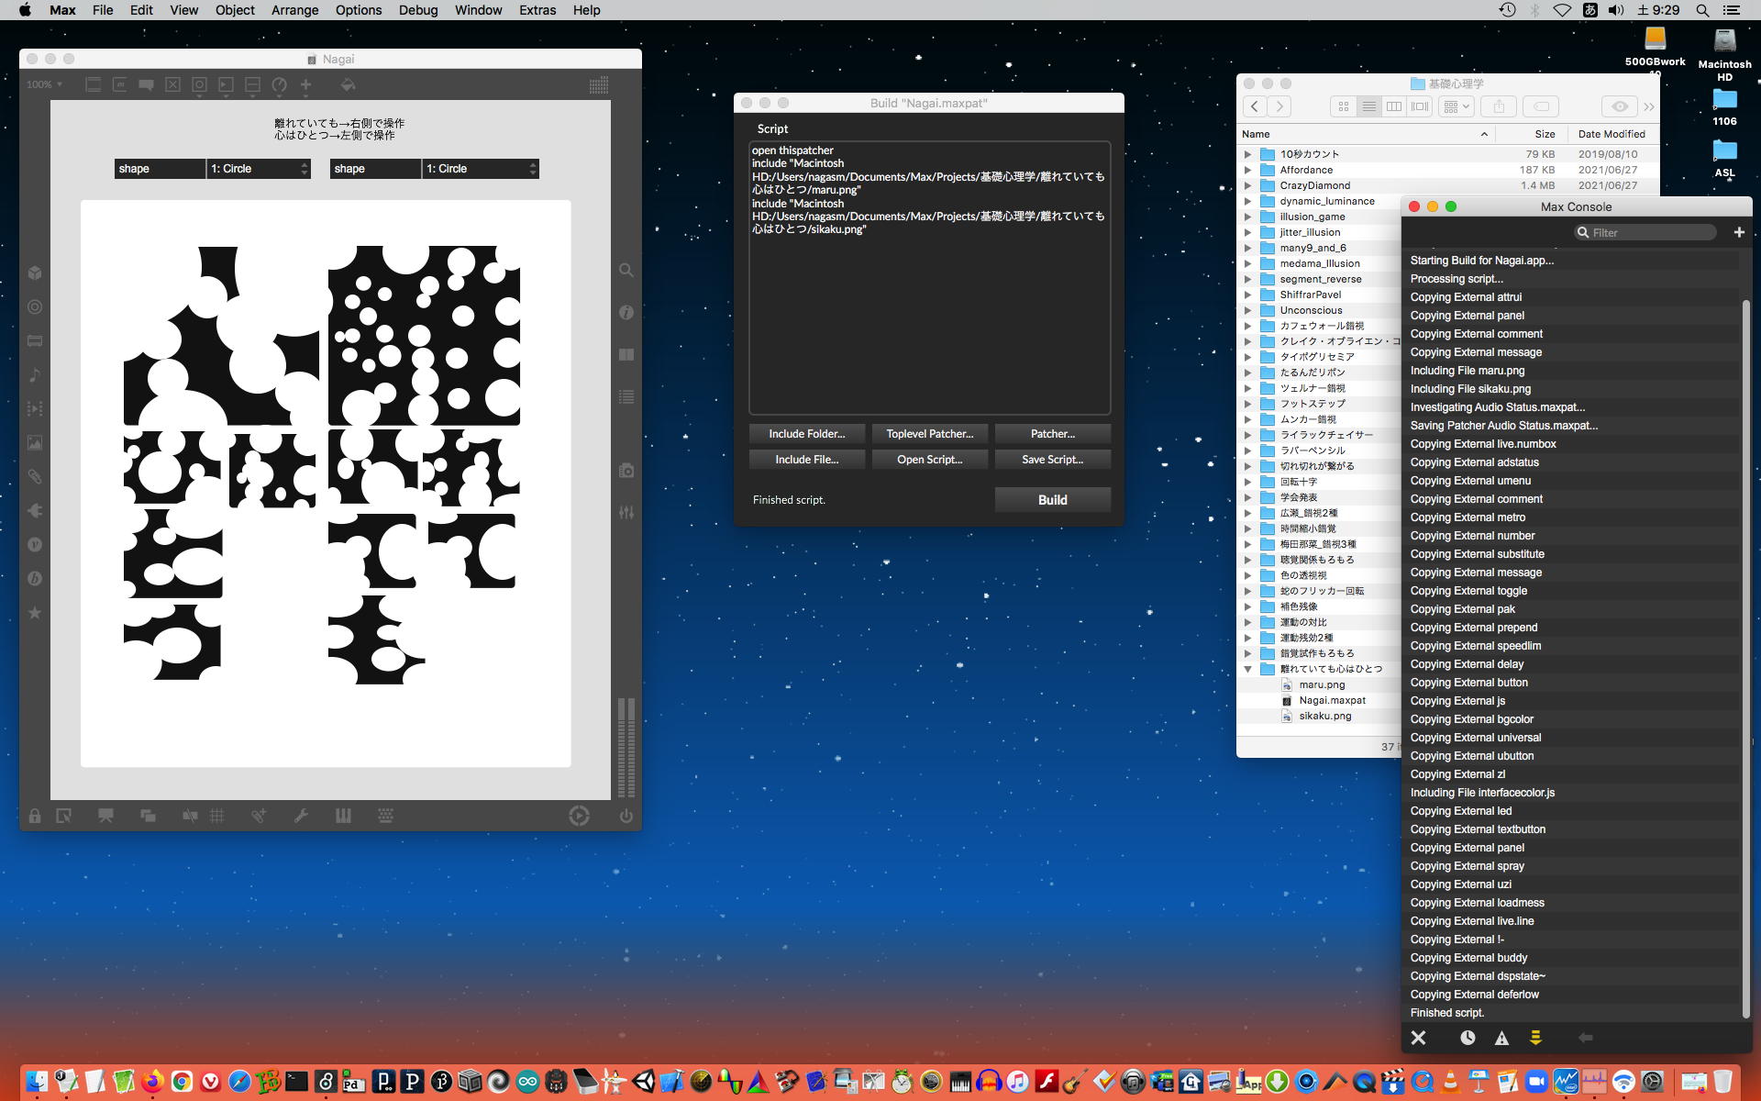This screenshot has width=1761, height=1101.
Task: Expand the CrazyDiamond folder
Action: pos(1247,185)
